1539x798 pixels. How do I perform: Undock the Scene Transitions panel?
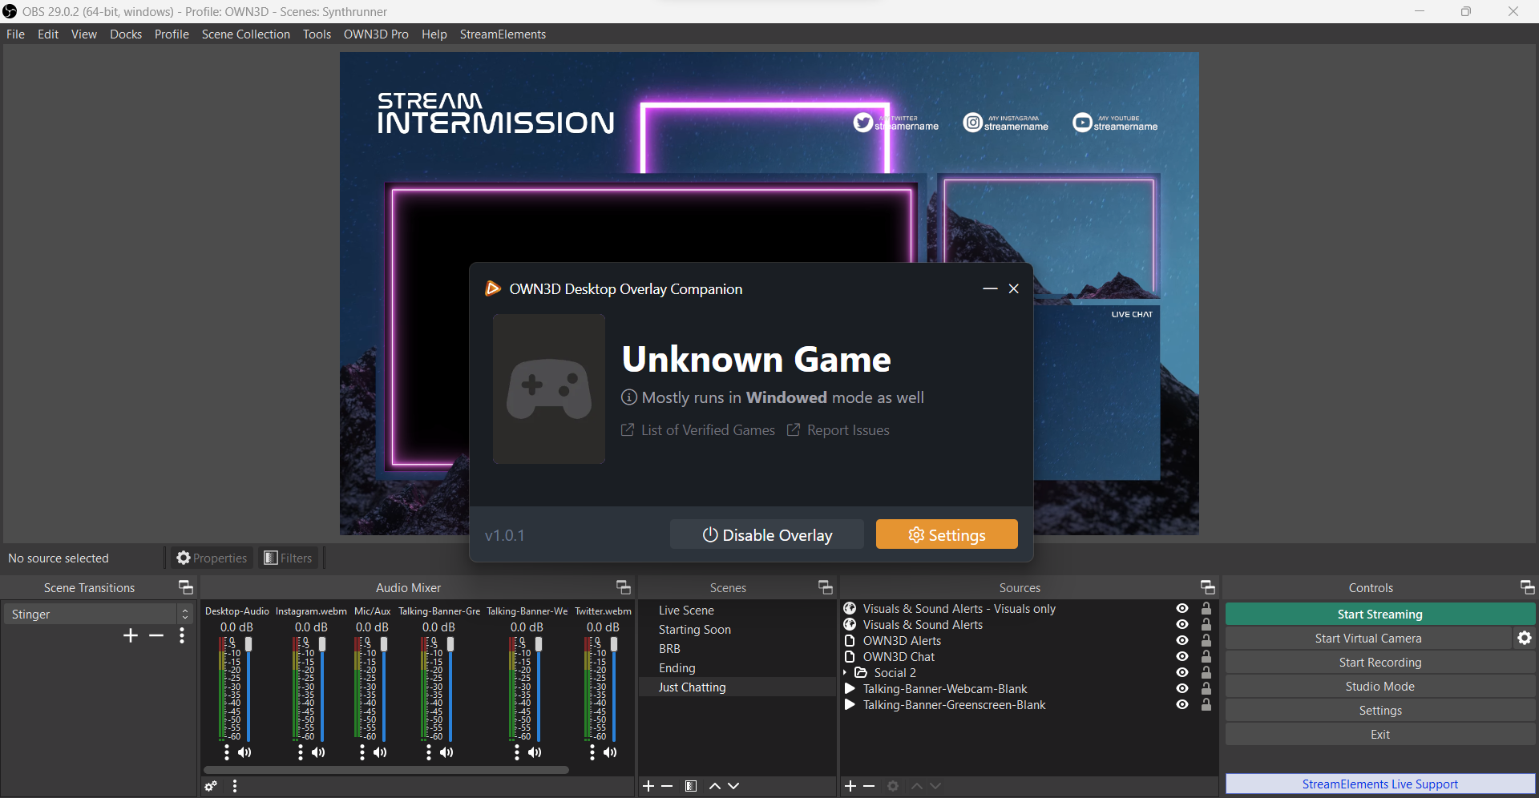coord(185,587)
